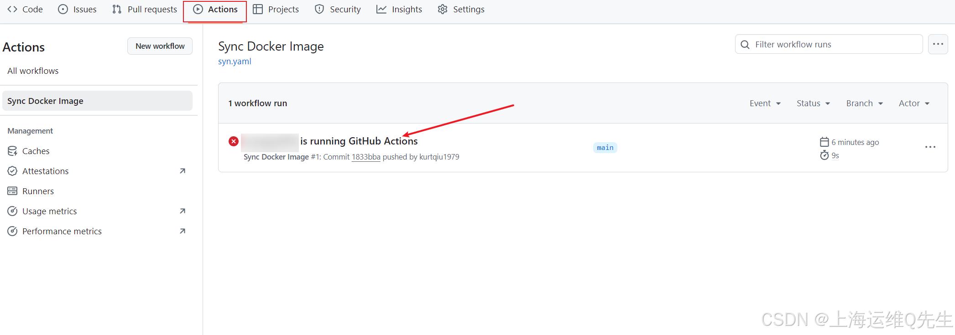Click the calendar icon by 6 minutes ago
This screenshot has width=955, height=335.
pyautogui.click(x=825, y=142)
